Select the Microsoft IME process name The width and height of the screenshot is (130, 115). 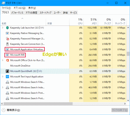coord(17,55)
